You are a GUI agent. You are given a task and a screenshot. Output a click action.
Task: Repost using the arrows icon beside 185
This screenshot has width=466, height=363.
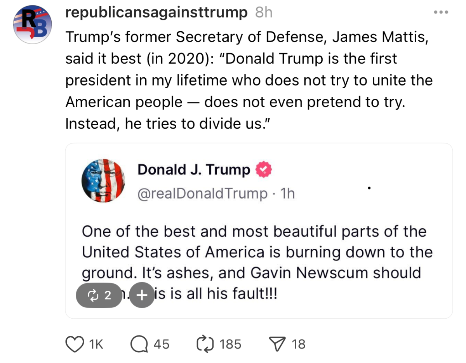[205, 344]
